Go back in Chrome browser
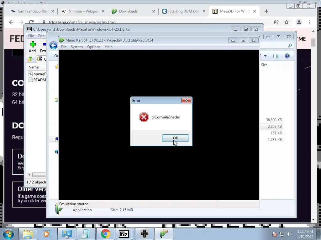The height and width of the screenshot is (240, 321). (x=11, y=22)
